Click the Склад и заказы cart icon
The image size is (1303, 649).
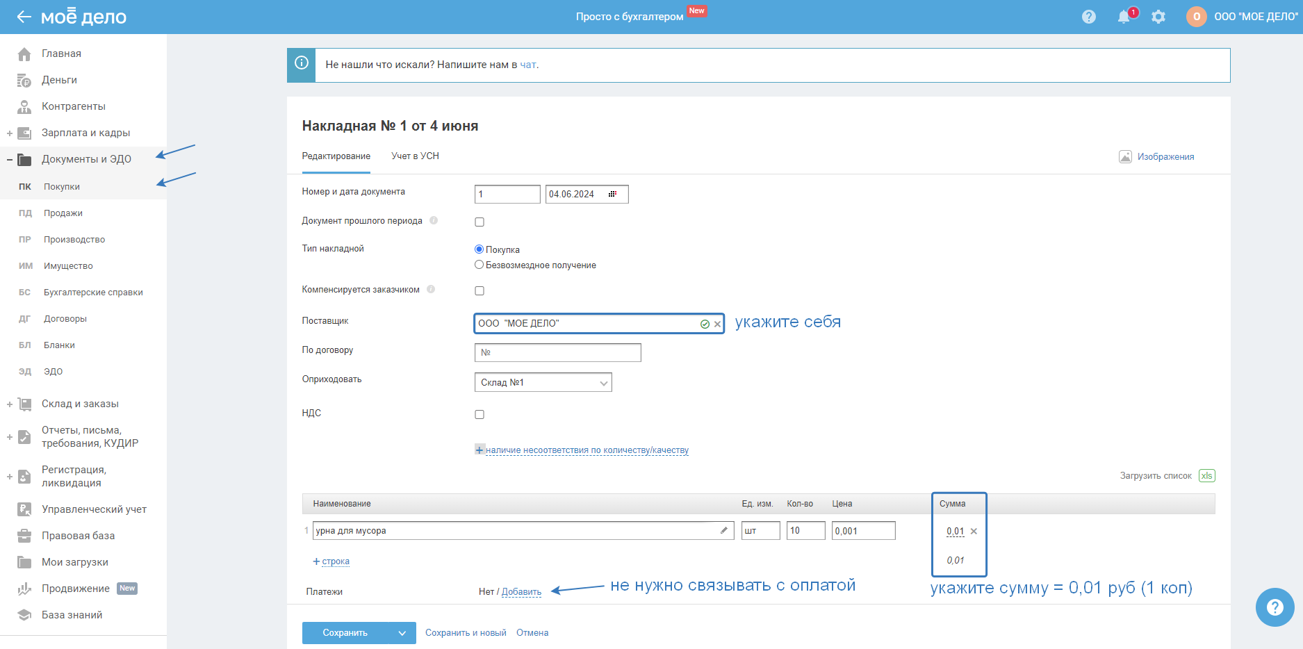(x=24, y=404)
